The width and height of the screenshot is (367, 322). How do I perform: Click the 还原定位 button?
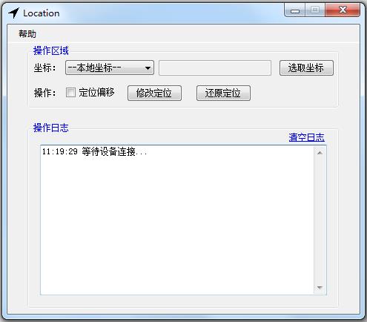pyautogui.click(x=223, y=93)
